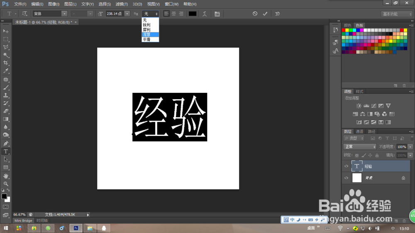The height and width of the screenshot is (233, 415).
Task: Select the Magic Wand tool
Action: (5, 55)
